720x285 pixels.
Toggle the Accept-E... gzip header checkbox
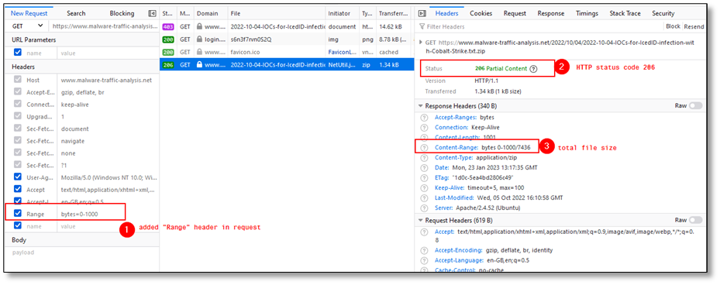click(x=18, y=92)
